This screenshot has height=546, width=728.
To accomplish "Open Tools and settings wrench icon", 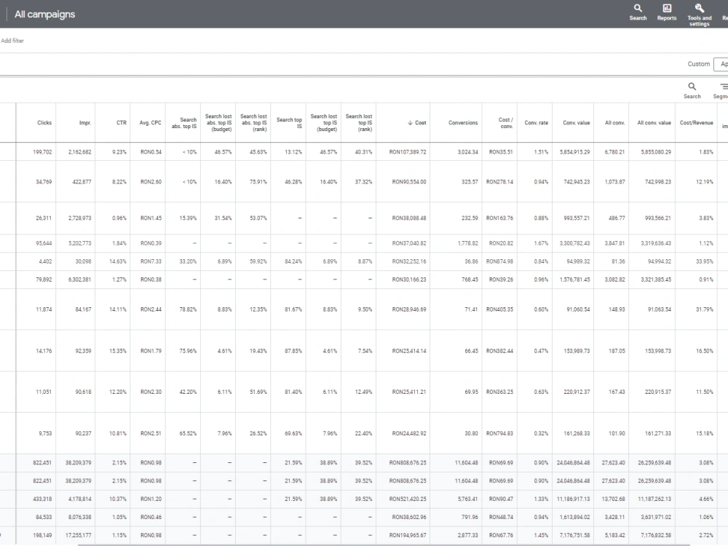I will point(699,15).
